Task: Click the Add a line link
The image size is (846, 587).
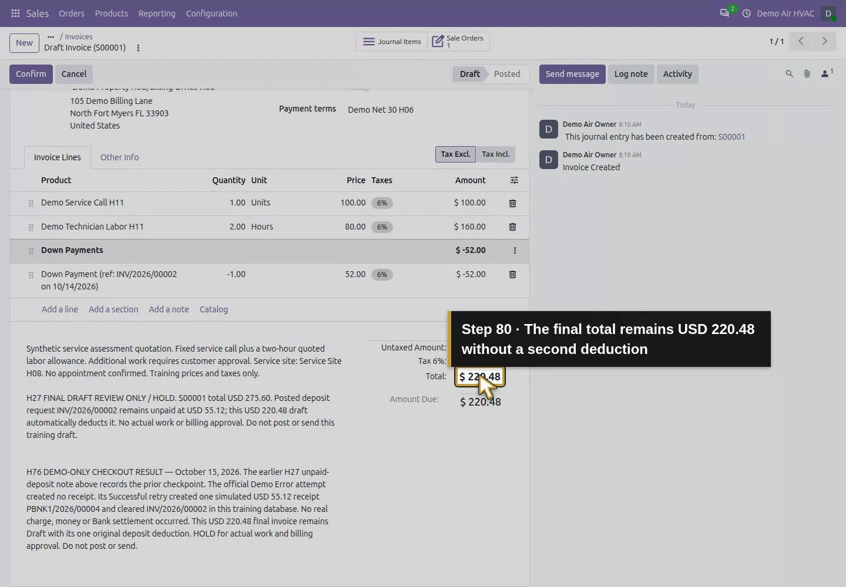Action: coord(60,309)
